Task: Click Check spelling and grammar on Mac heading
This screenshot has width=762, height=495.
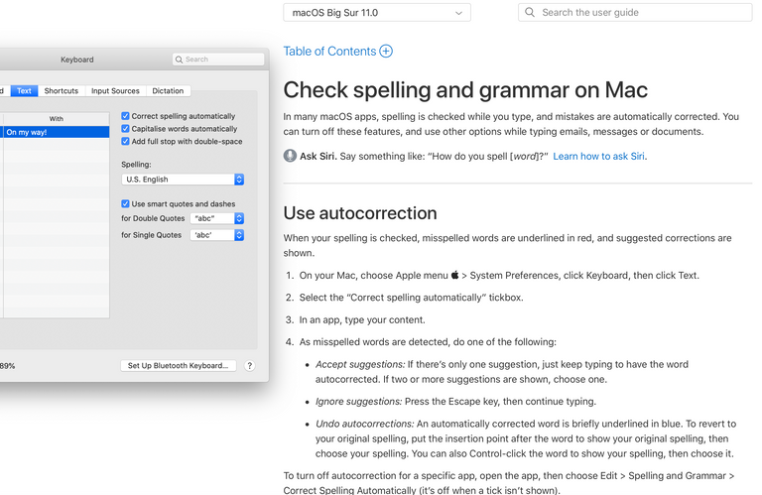Action: pyautogui.click(x=465, y=90)
